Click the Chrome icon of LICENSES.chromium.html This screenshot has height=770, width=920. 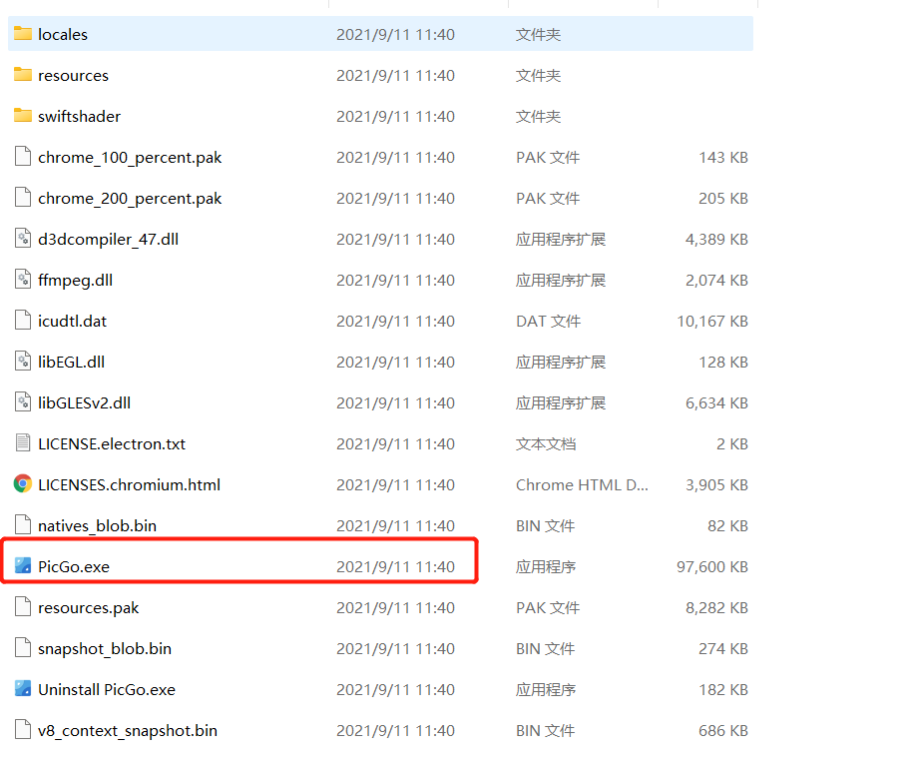pos(23,484)
